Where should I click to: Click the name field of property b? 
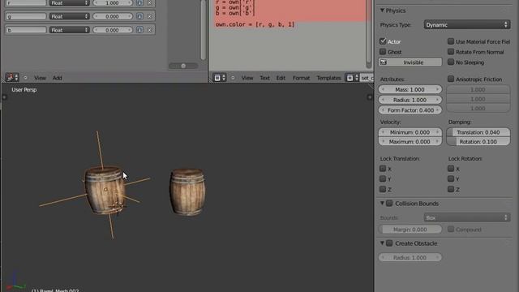click(26, 30)
